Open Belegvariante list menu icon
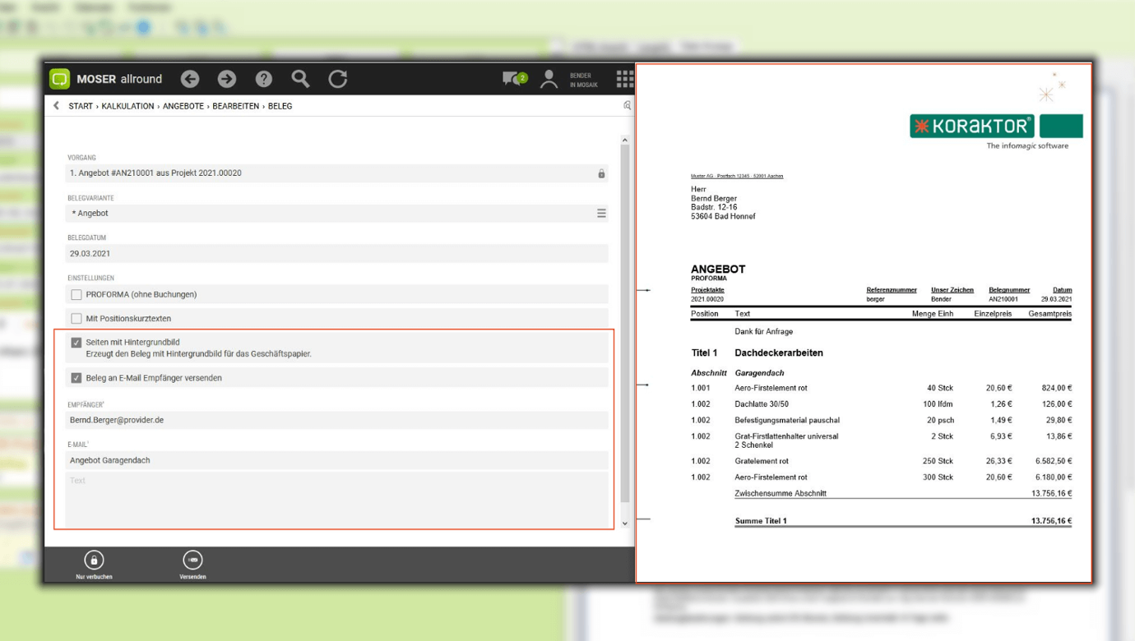This screenshot has width=1135, height=641. pyautogui.click(x=601, y=213)
